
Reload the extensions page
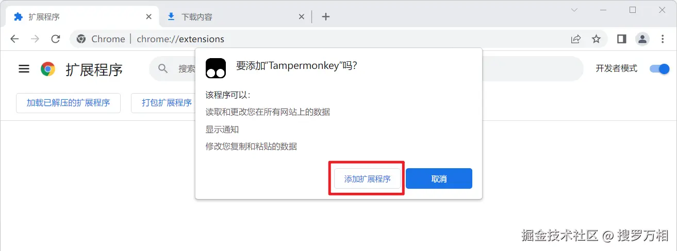click(56, 39)
